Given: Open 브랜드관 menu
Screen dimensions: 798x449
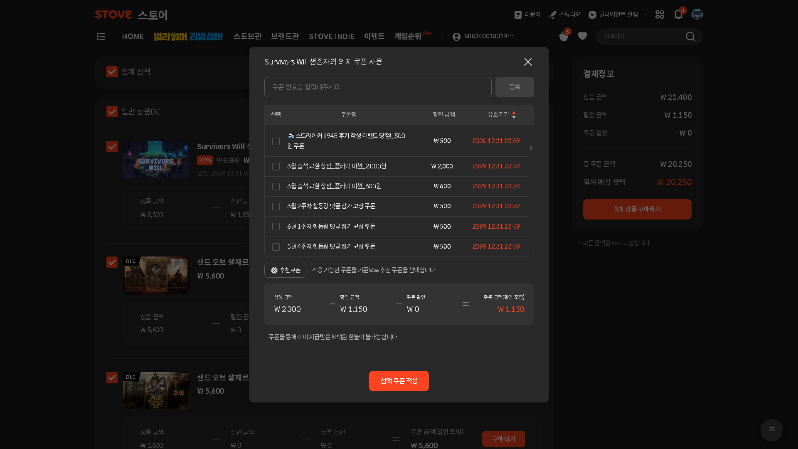Looking at the screenshot, I should (285, 37).
